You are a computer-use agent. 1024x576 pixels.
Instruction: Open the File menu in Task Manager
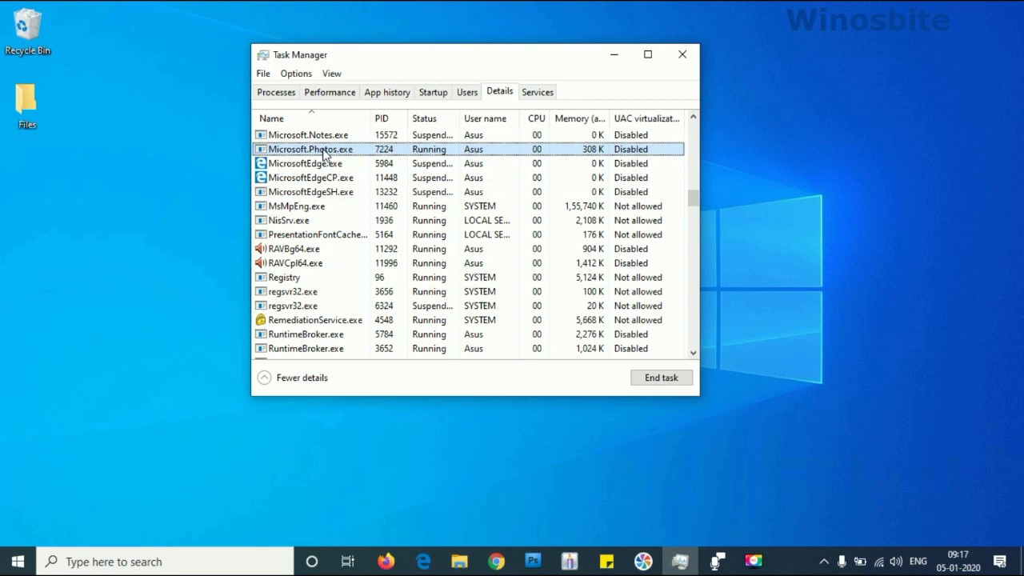point(263,74)
